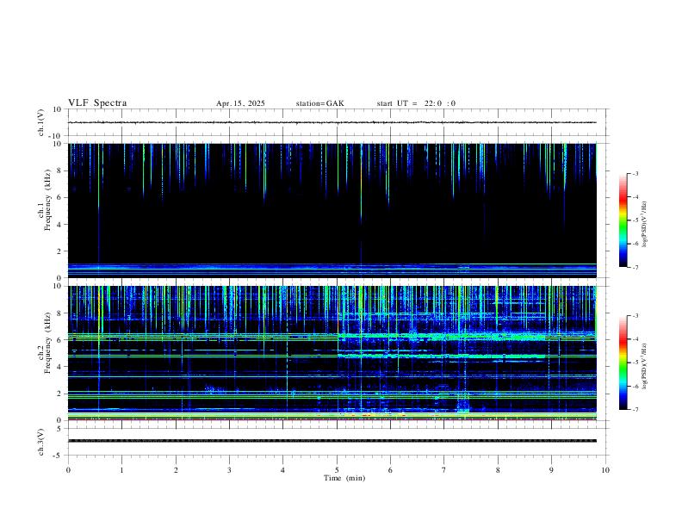Viewport: 682px width, 527px height.
Task: Click the 'Time (min)' x-axis label
Action: coord(344,478)
